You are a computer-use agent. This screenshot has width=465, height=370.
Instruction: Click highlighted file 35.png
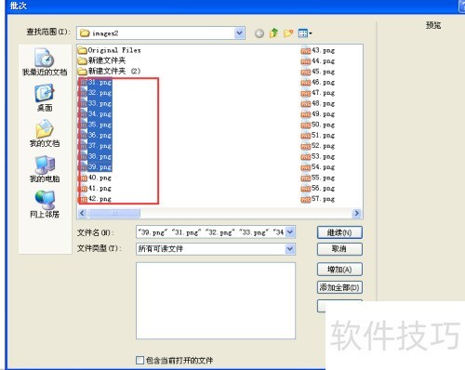[x=96, y=125]
